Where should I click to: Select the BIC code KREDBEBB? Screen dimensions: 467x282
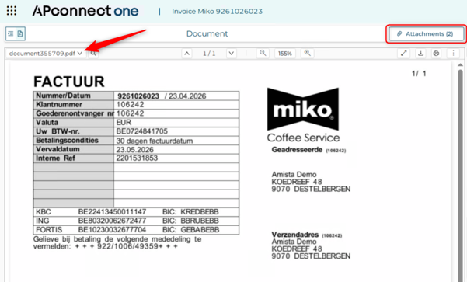point(200,212)
